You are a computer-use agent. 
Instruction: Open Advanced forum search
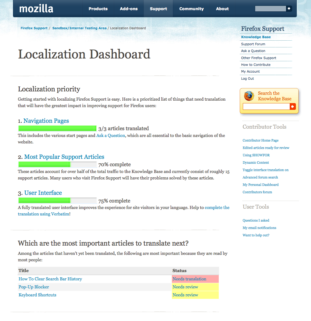click(x=260, y=177)
